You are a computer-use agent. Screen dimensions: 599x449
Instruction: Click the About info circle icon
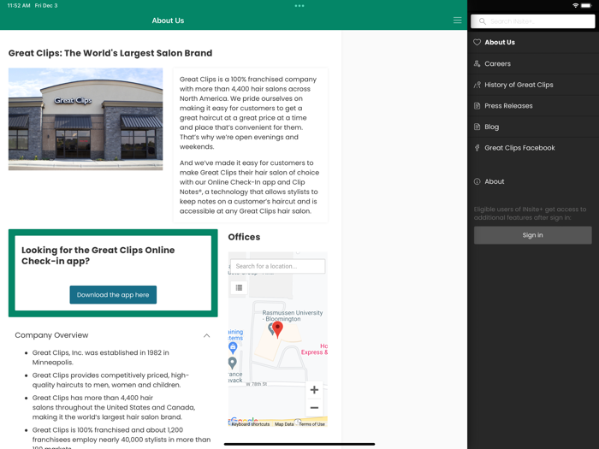point(477,181)
